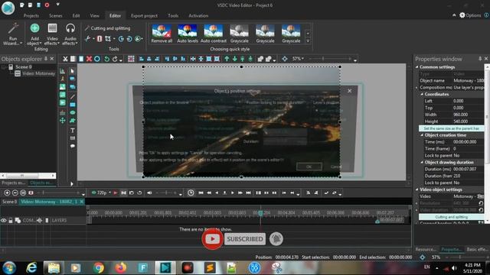
Task: Collapse the Scene 0 tree node
Action: click(x=4, y=66)
